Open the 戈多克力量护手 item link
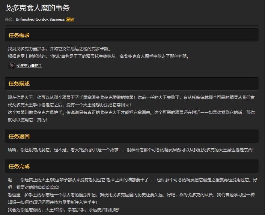The width and height of the screenshot is (265, 215). [x=29, y=66]
